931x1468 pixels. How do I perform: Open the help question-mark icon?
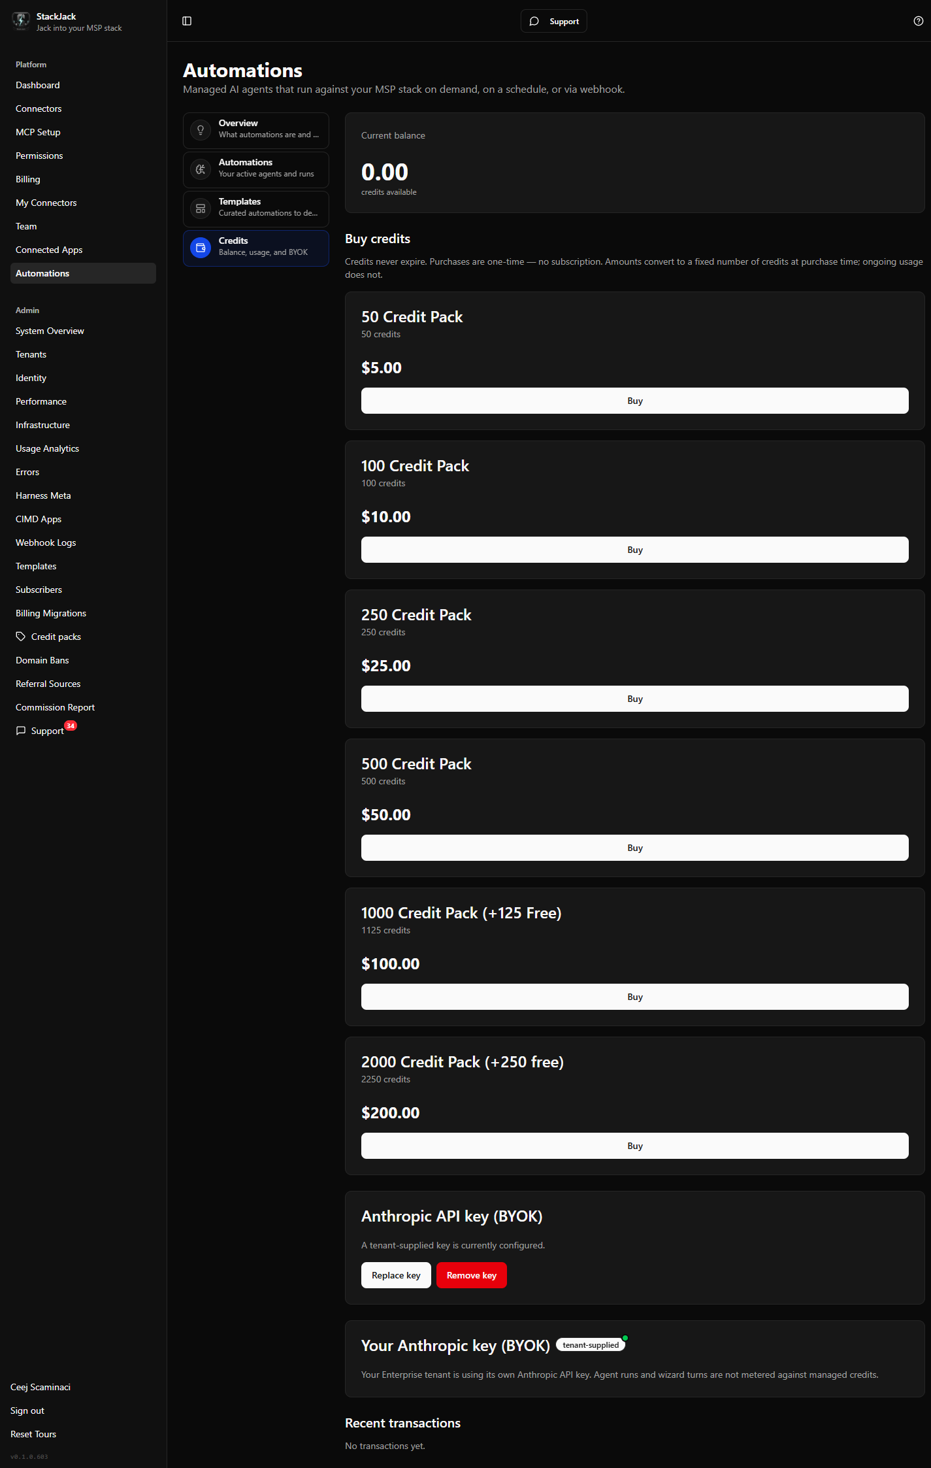[918, 21]
